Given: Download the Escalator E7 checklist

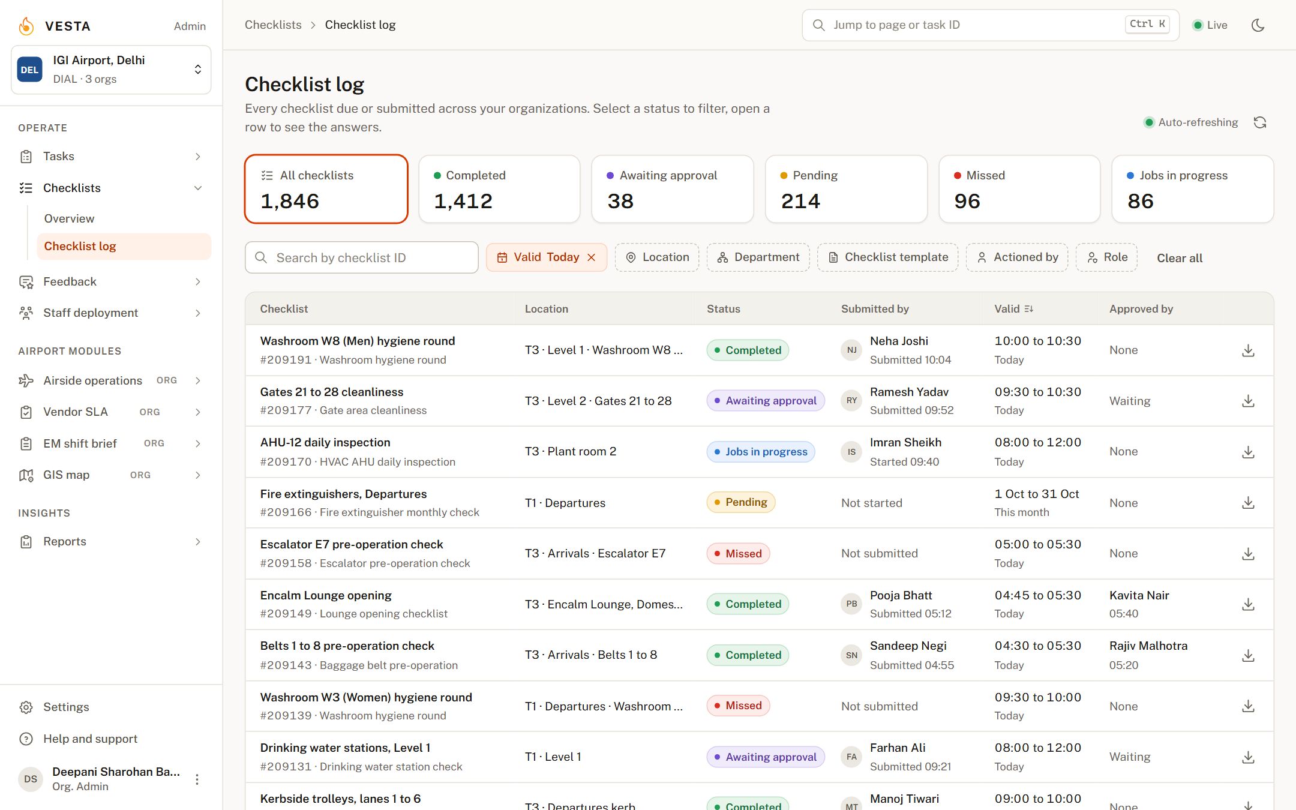Looking at the screenshot, I should 1248,553.
